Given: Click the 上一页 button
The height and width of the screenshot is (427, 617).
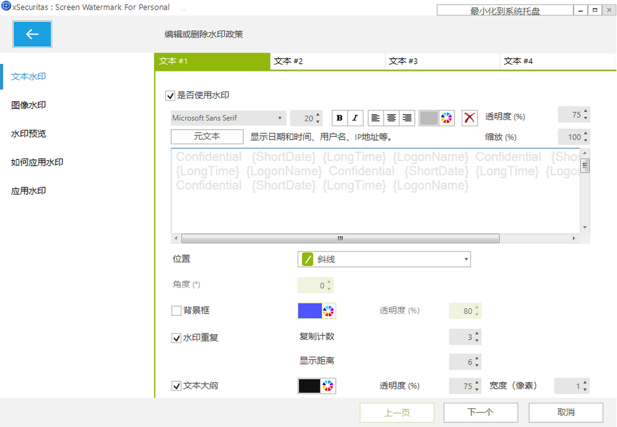Looking at the screenshot, I should (397, 413).
